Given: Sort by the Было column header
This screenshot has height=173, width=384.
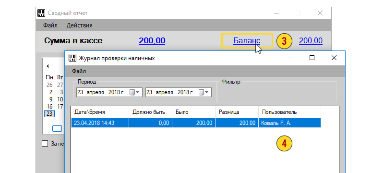Looking at the screenshot, I should pyautogui.click(x=193, y=112).
